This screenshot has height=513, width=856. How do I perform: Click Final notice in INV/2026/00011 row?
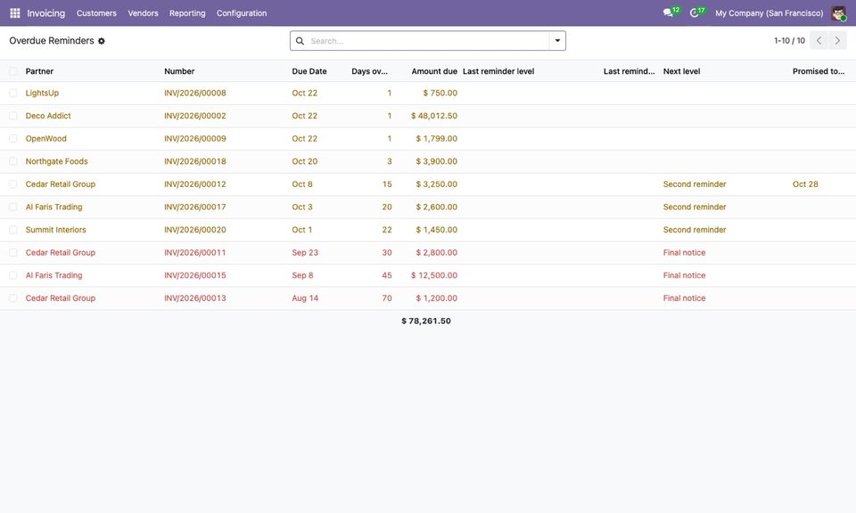(x=684, y=253)
